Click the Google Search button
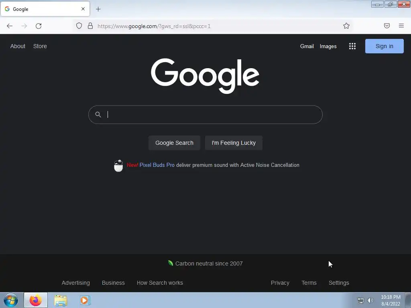This screenshot has width=411, height=308. click(x=174, y=143)
